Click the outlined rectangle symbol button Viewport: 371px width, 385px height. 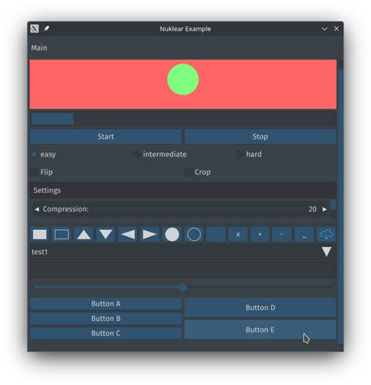[x=62, y=235]
